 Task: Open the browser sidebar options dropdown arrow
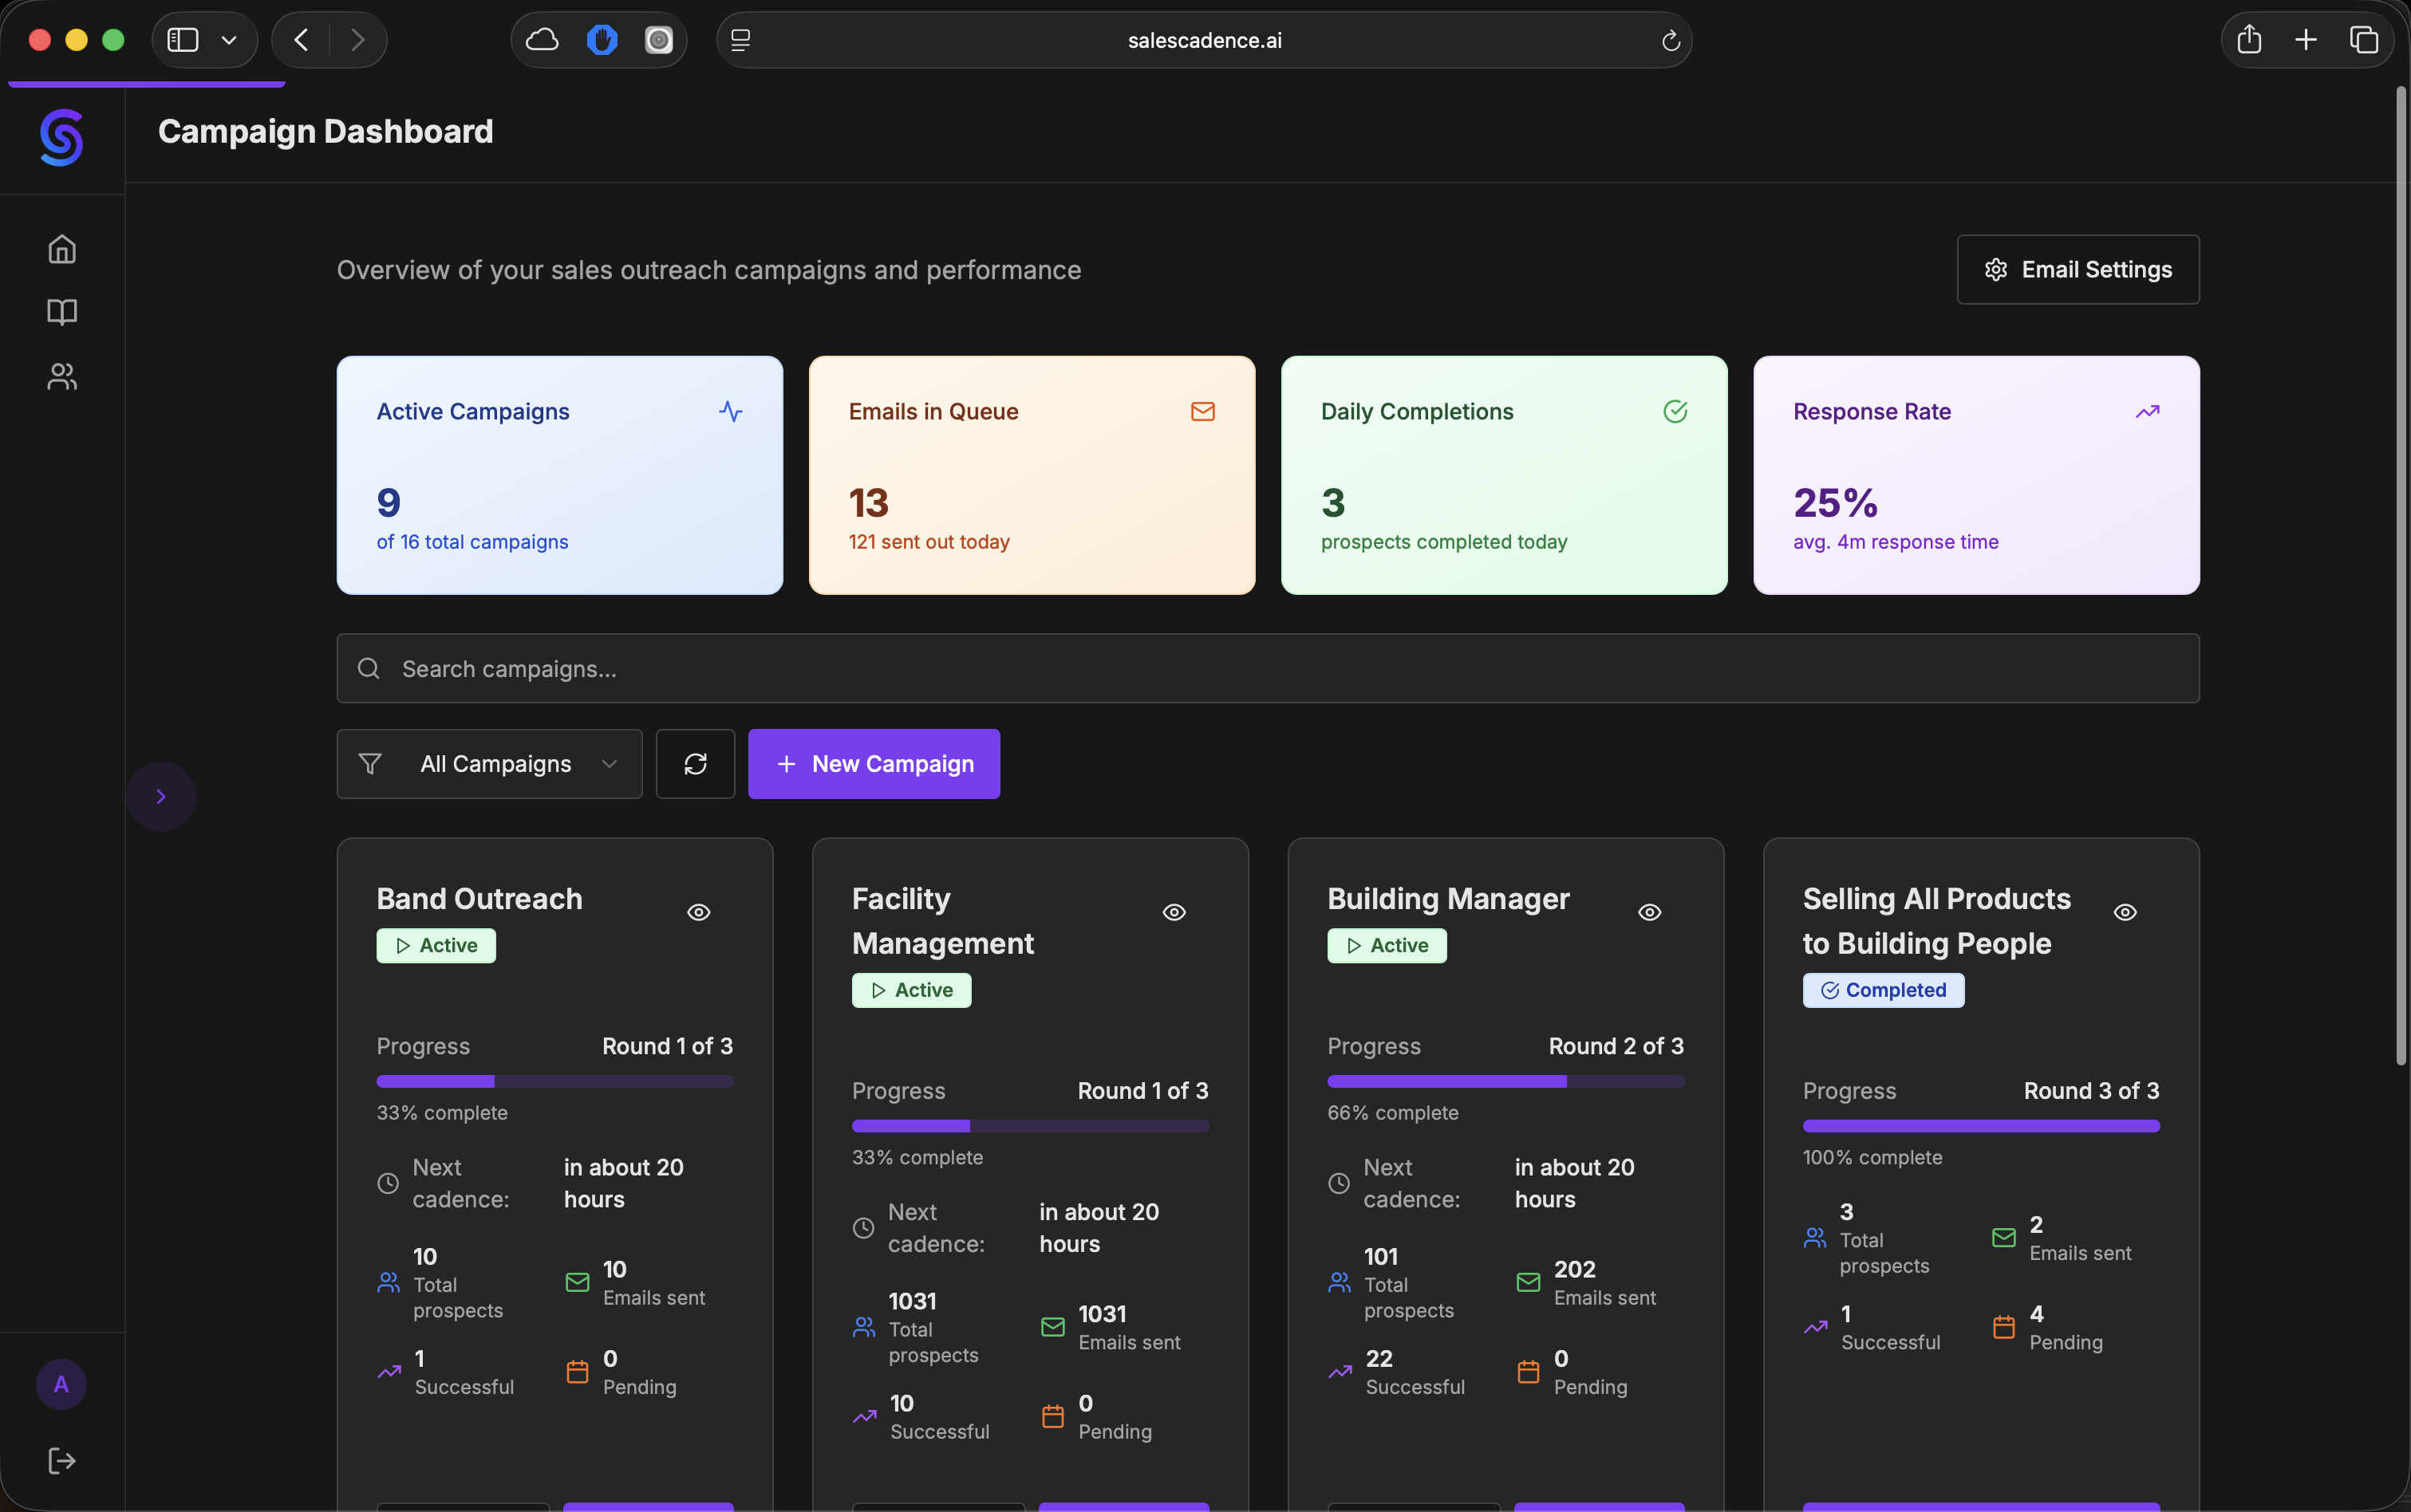click(x=229, y=40)
